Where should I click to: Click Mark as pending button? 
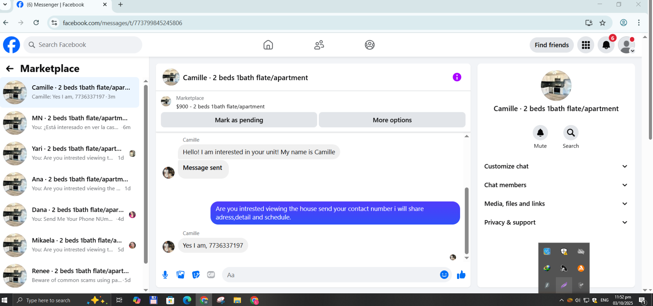point(239,120)
